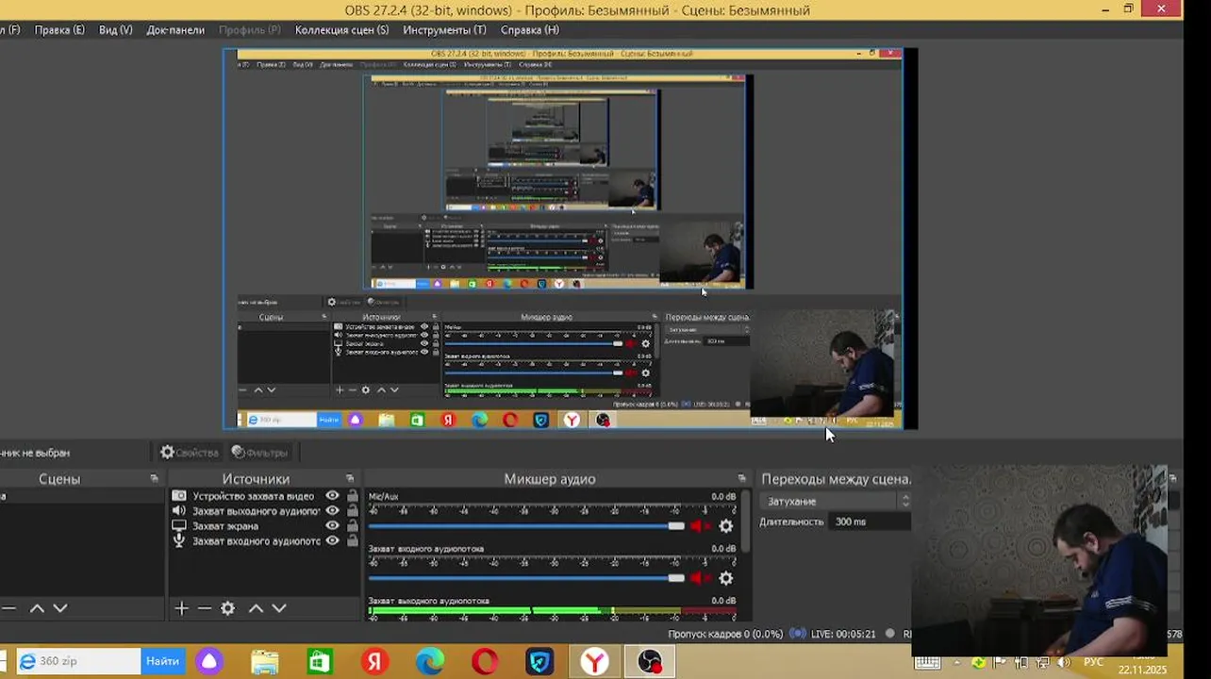Open red Я Yandex icon in taskbar
This screenshot has height=679, width=1211.
374,662
